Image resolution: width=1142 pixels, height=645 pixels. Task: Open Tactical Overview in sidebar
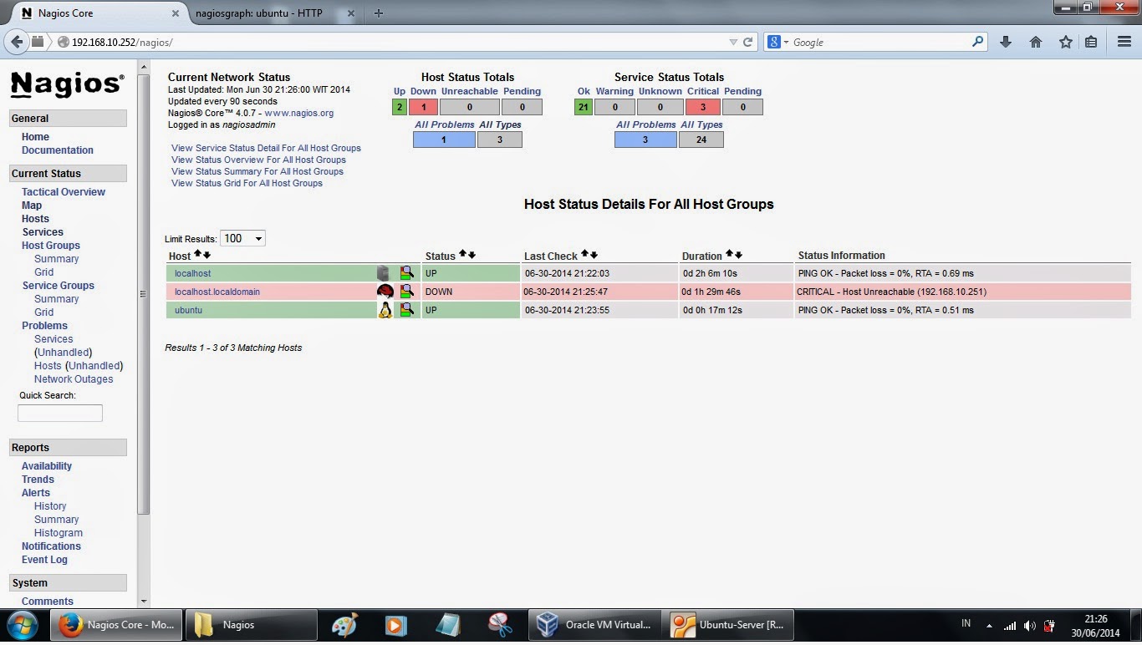[x=64, y=192]
